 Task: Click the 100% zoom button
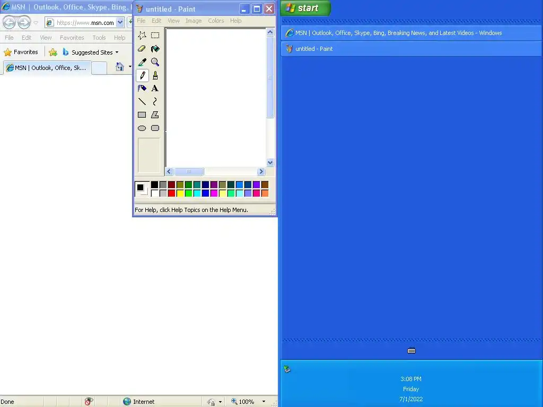pos(243,402)
